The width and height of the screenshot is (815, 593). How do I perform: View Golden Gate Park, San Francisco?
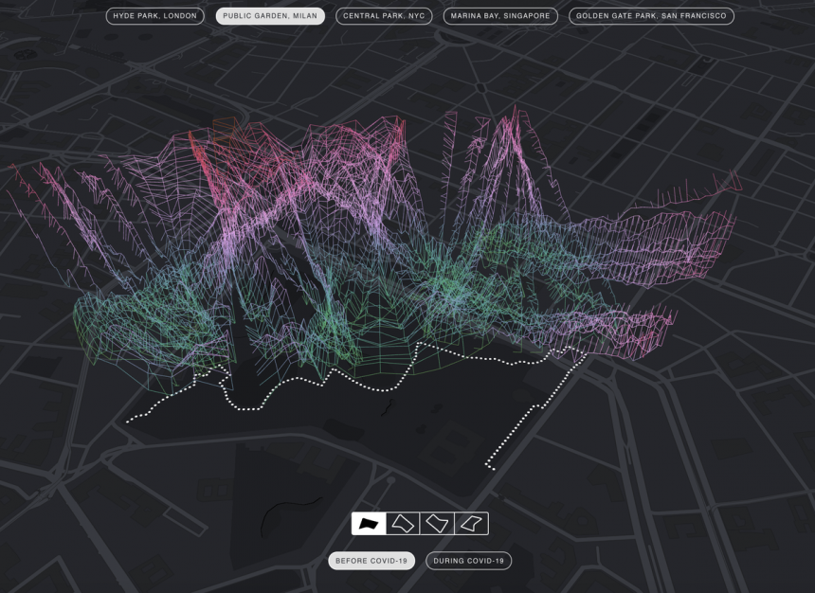point(651,16)
